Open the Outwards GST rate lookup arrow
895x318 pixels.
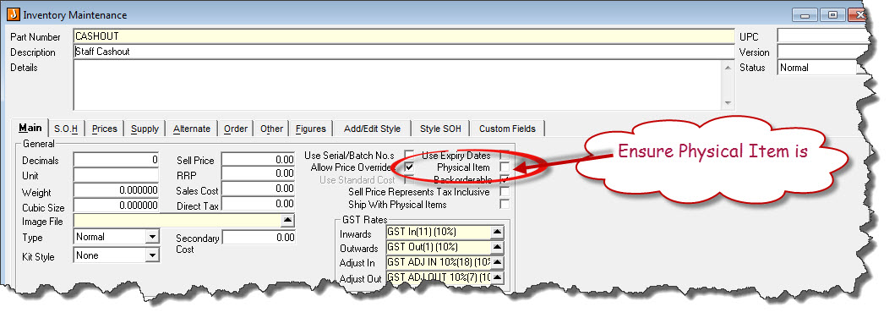tap(497, 247)
